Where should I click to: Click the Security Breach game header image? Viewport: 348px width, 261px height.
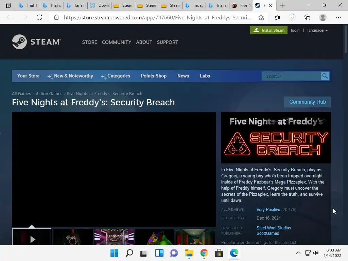tap(276, 138)
